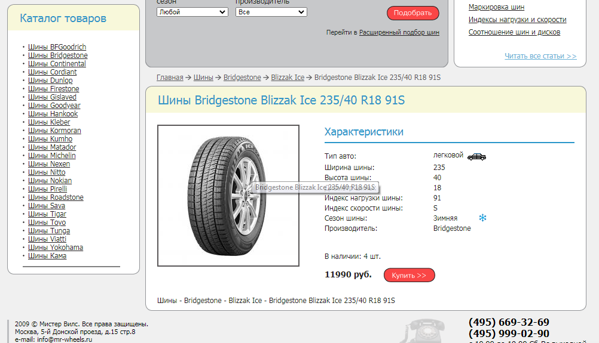Click phone number (495) 999-02-90
599x343 pixels.
point(509,334)
